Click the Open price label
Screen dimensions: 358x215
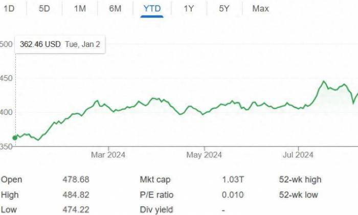click(x=12, y=180)
